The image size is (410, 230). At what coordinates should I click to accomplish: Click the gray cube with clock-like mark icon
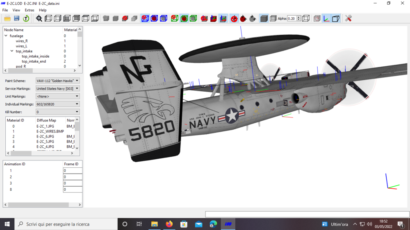(106, 18)
